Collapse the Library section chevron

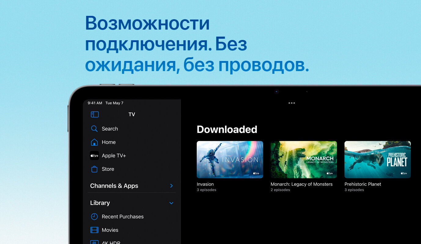(171, 203)
